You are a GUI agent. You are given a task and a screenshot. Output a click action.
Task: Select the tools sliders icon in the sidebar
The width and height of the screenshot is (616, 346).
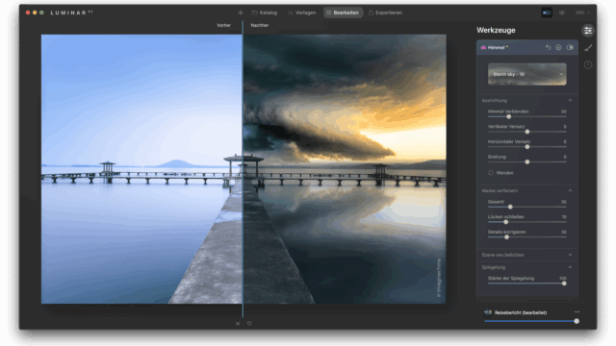(588, 31)
